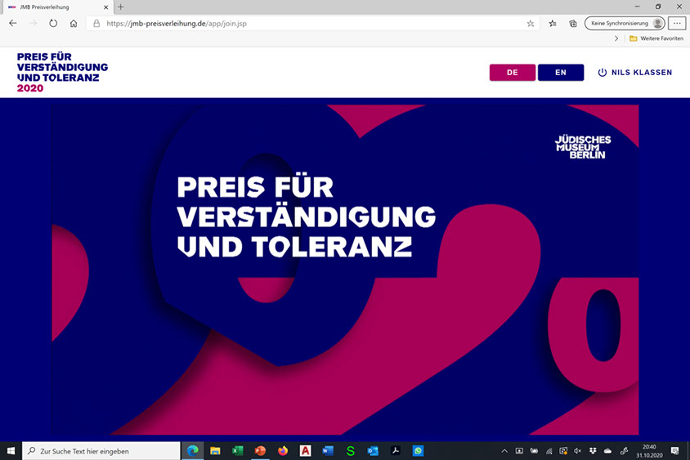Switch site language to DE

[513, 73]
